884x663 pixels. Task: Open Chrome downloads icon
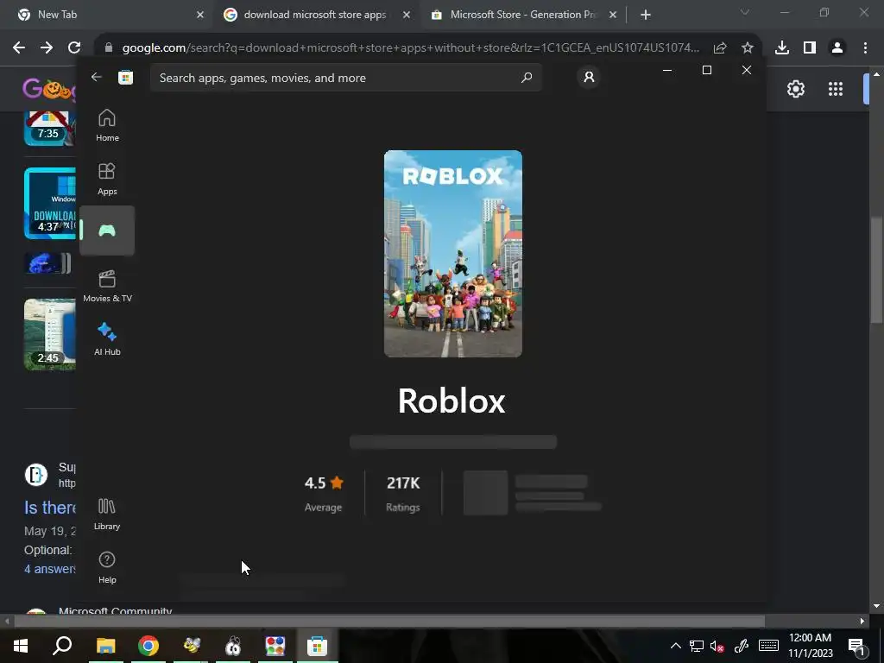tap(782, 48)
